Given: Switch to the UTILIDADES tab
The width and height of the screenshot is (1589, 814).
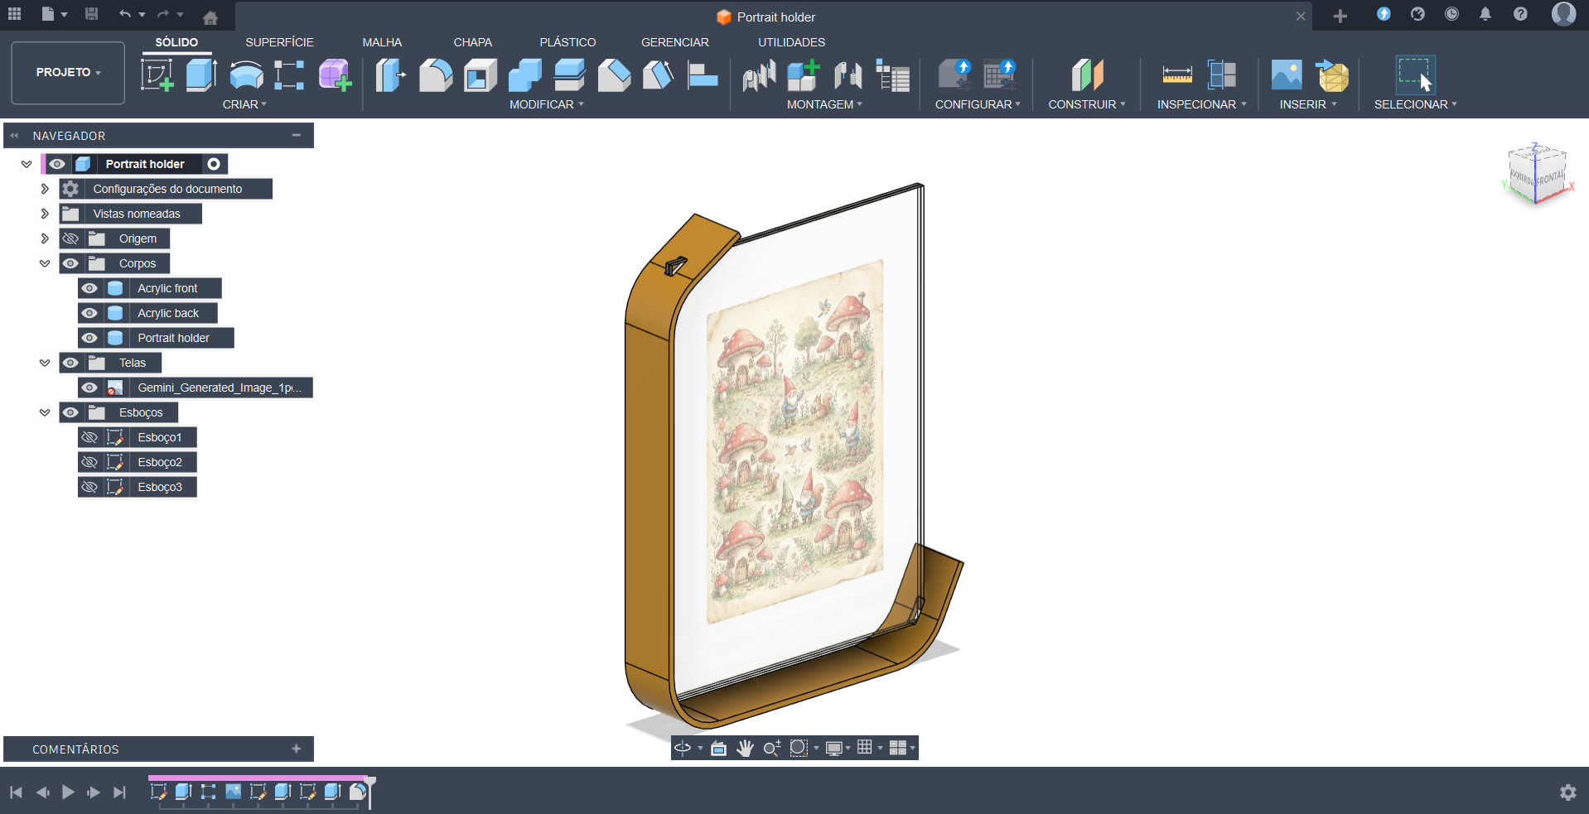Looking at the screenshot, I should tap(791, 42).
